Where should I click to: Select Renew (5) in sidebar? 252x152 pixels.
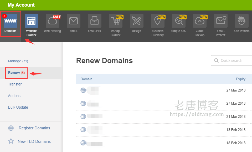16,73
